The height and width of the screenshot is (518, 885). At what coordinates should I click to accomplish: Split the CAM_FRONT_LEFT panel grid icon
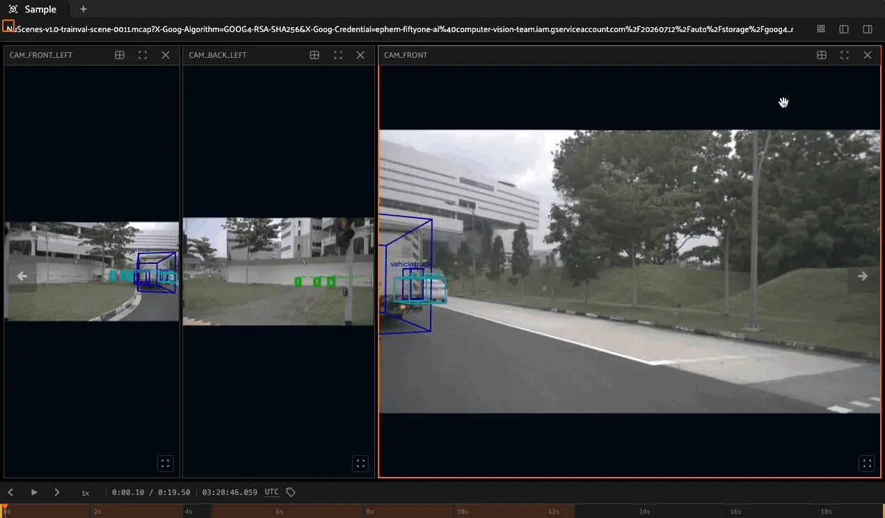120,55
